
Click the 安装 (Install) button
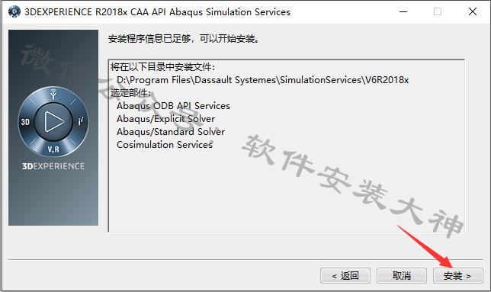coord(457,276)
